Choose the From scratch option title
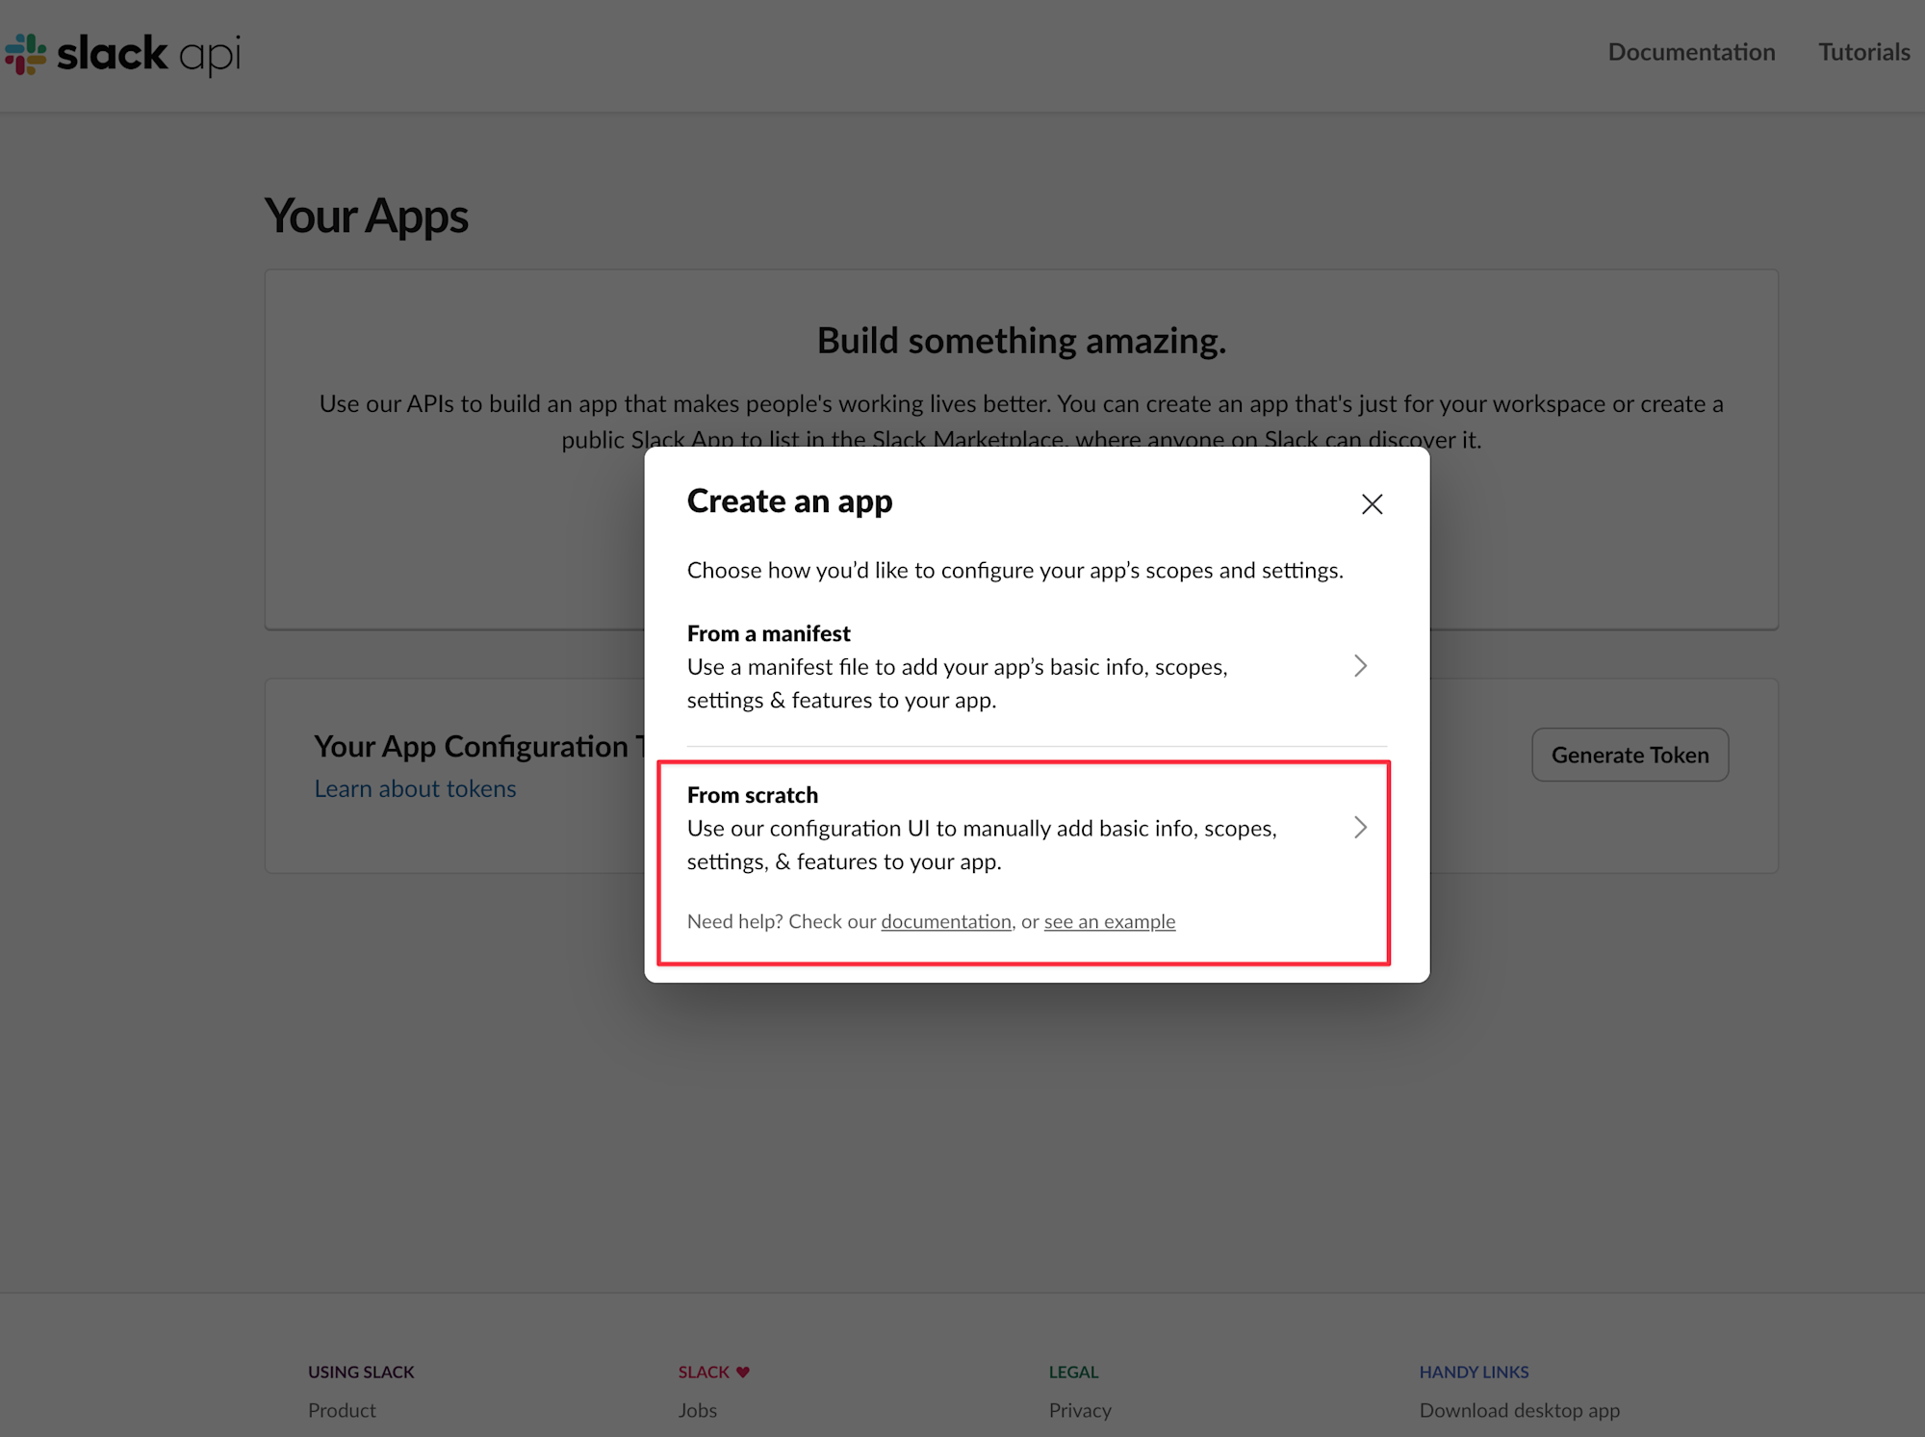Screen dimensions: 1925x1437 [x=753, y=795]
